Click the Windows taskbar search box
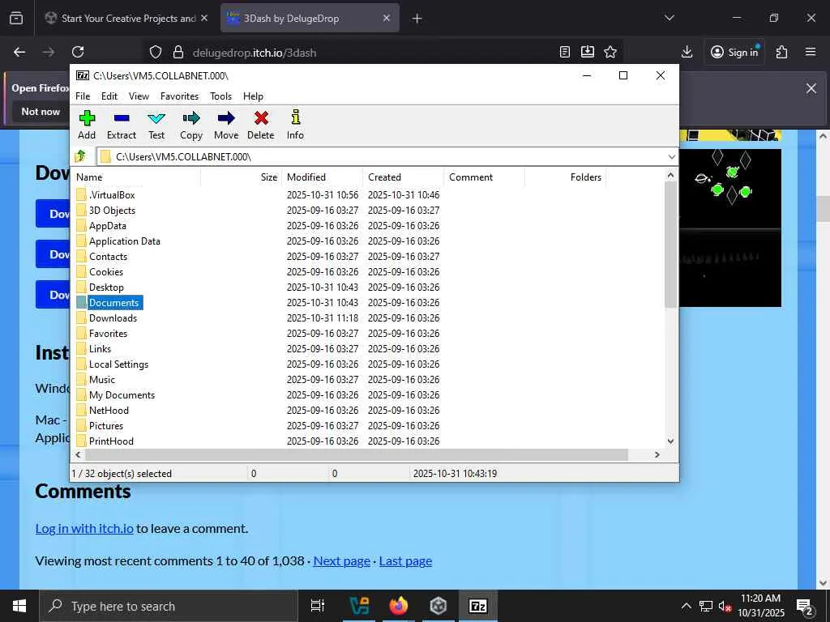 [x=169, y=606]
